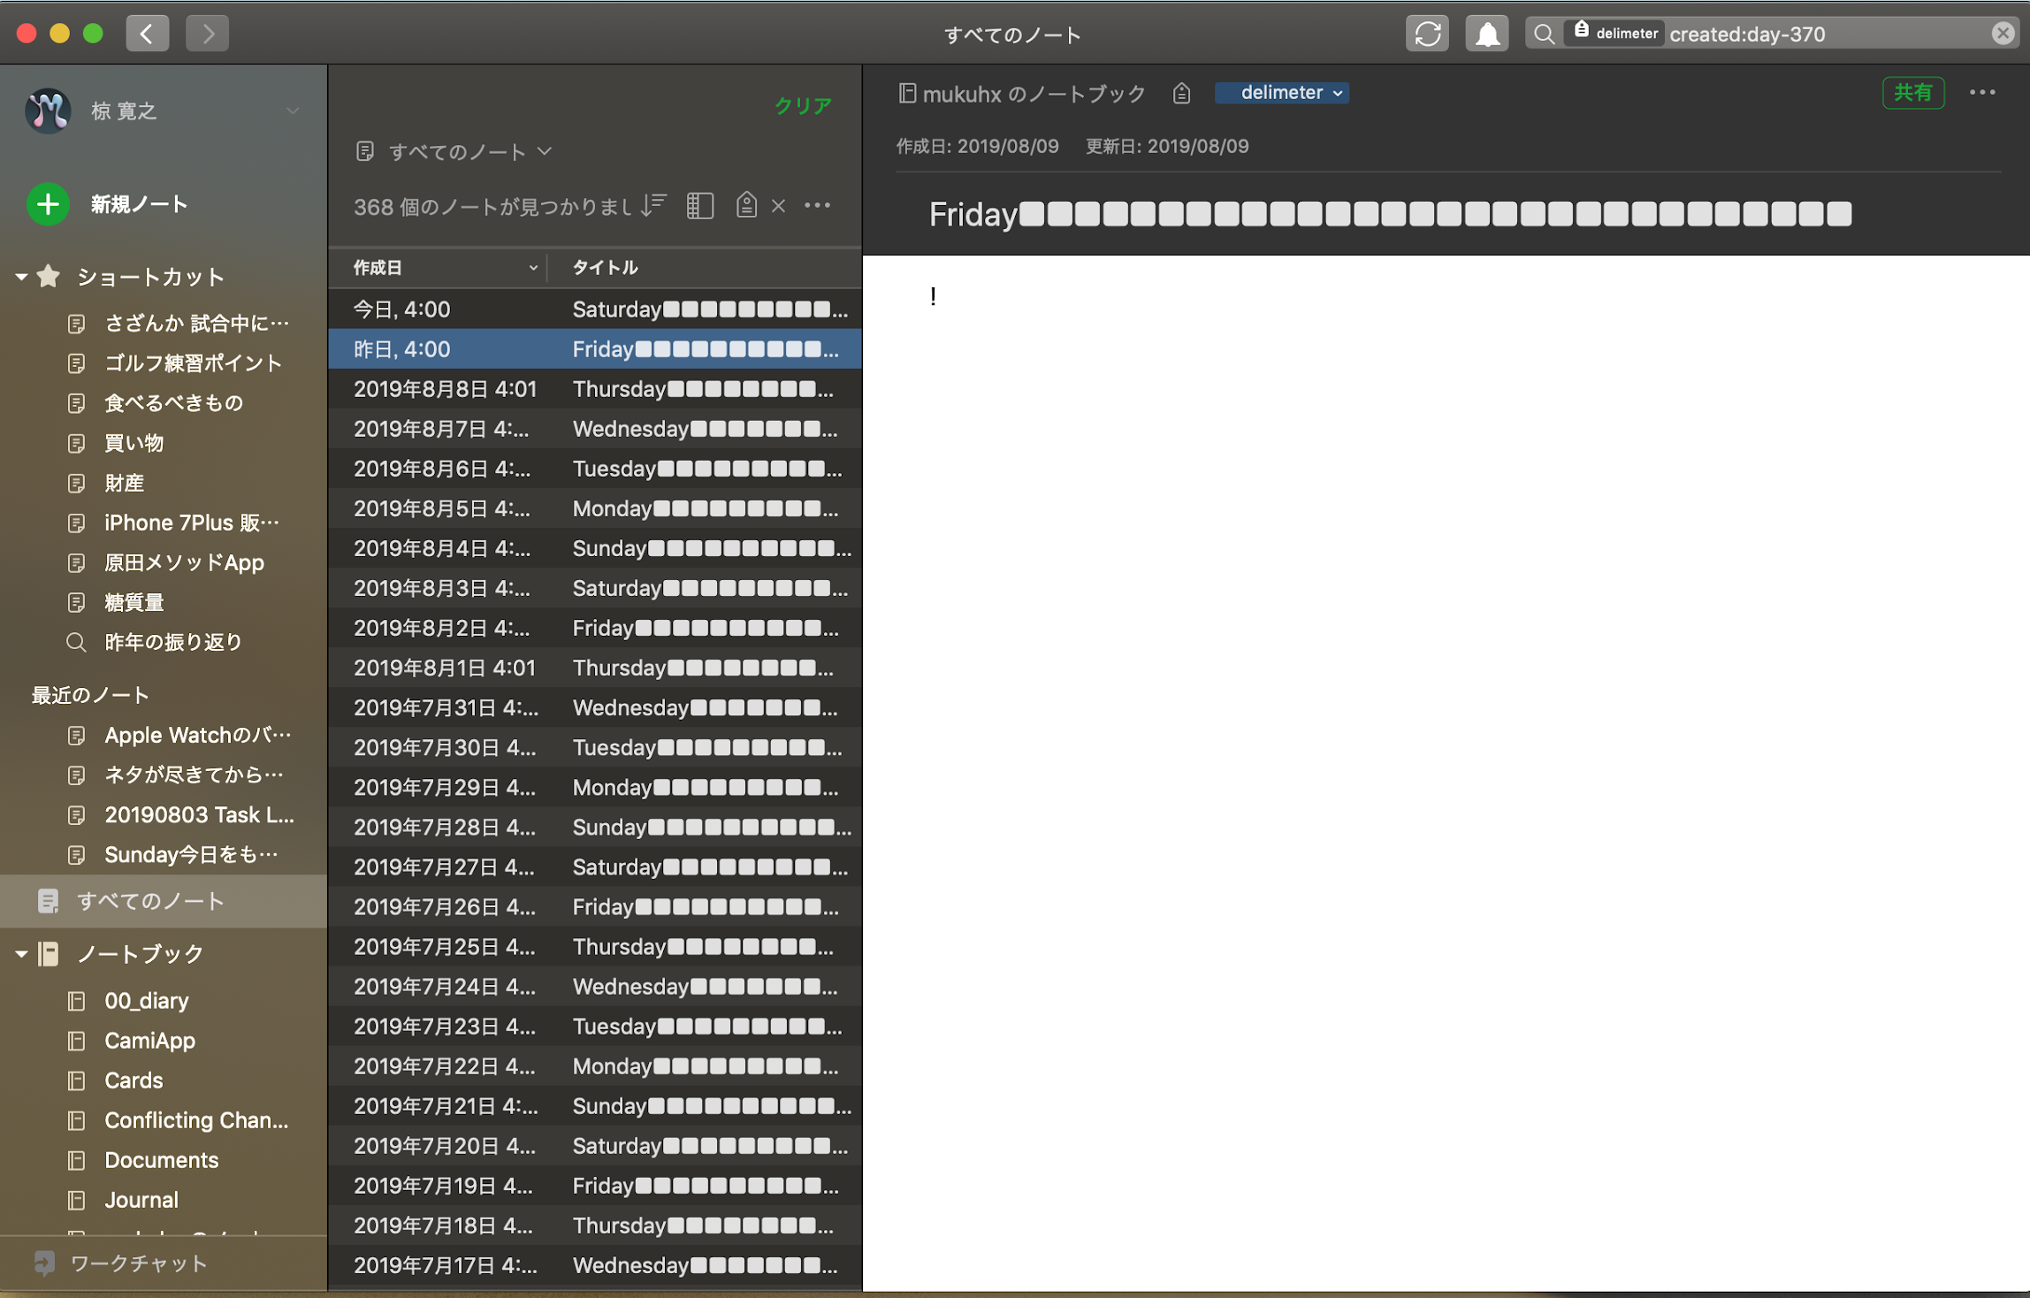Click the notebook icon in note header
This screenshot has width=2030, height=1298.
click(x=906, y=93)
